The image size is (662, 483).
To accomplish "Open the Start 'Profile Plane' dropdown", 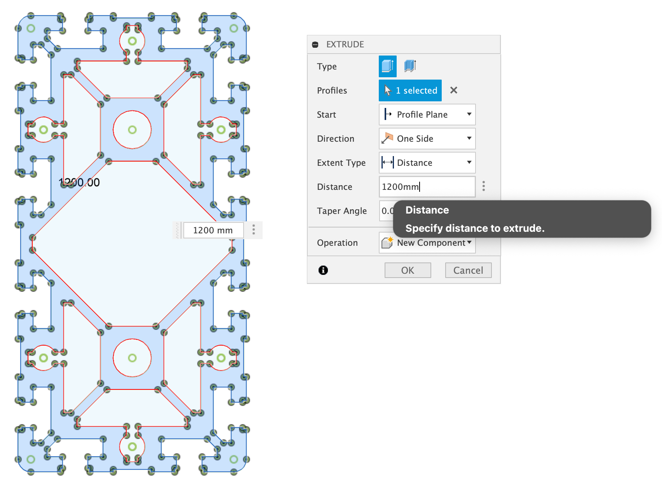I will pyautogui.click(x=427, y=115).
